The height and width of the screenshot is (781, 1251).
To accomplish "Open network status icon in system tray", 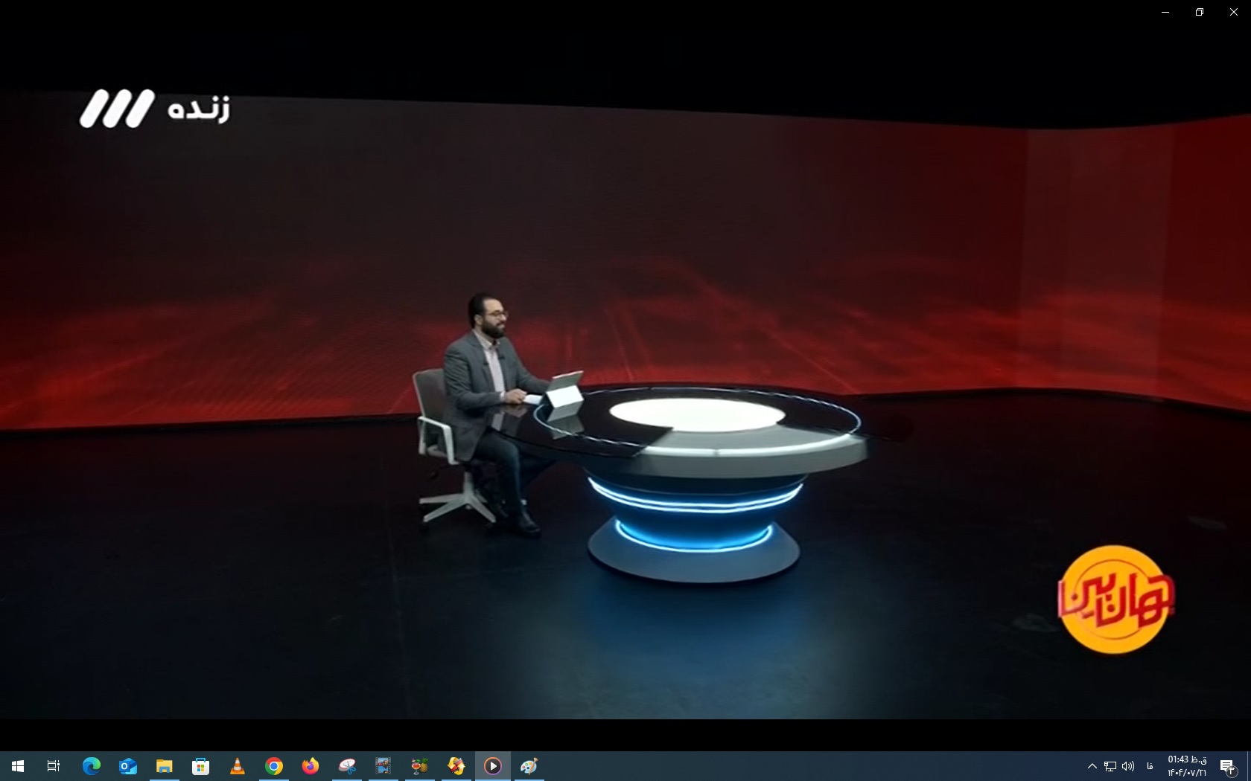I will tap(1110, 766).
